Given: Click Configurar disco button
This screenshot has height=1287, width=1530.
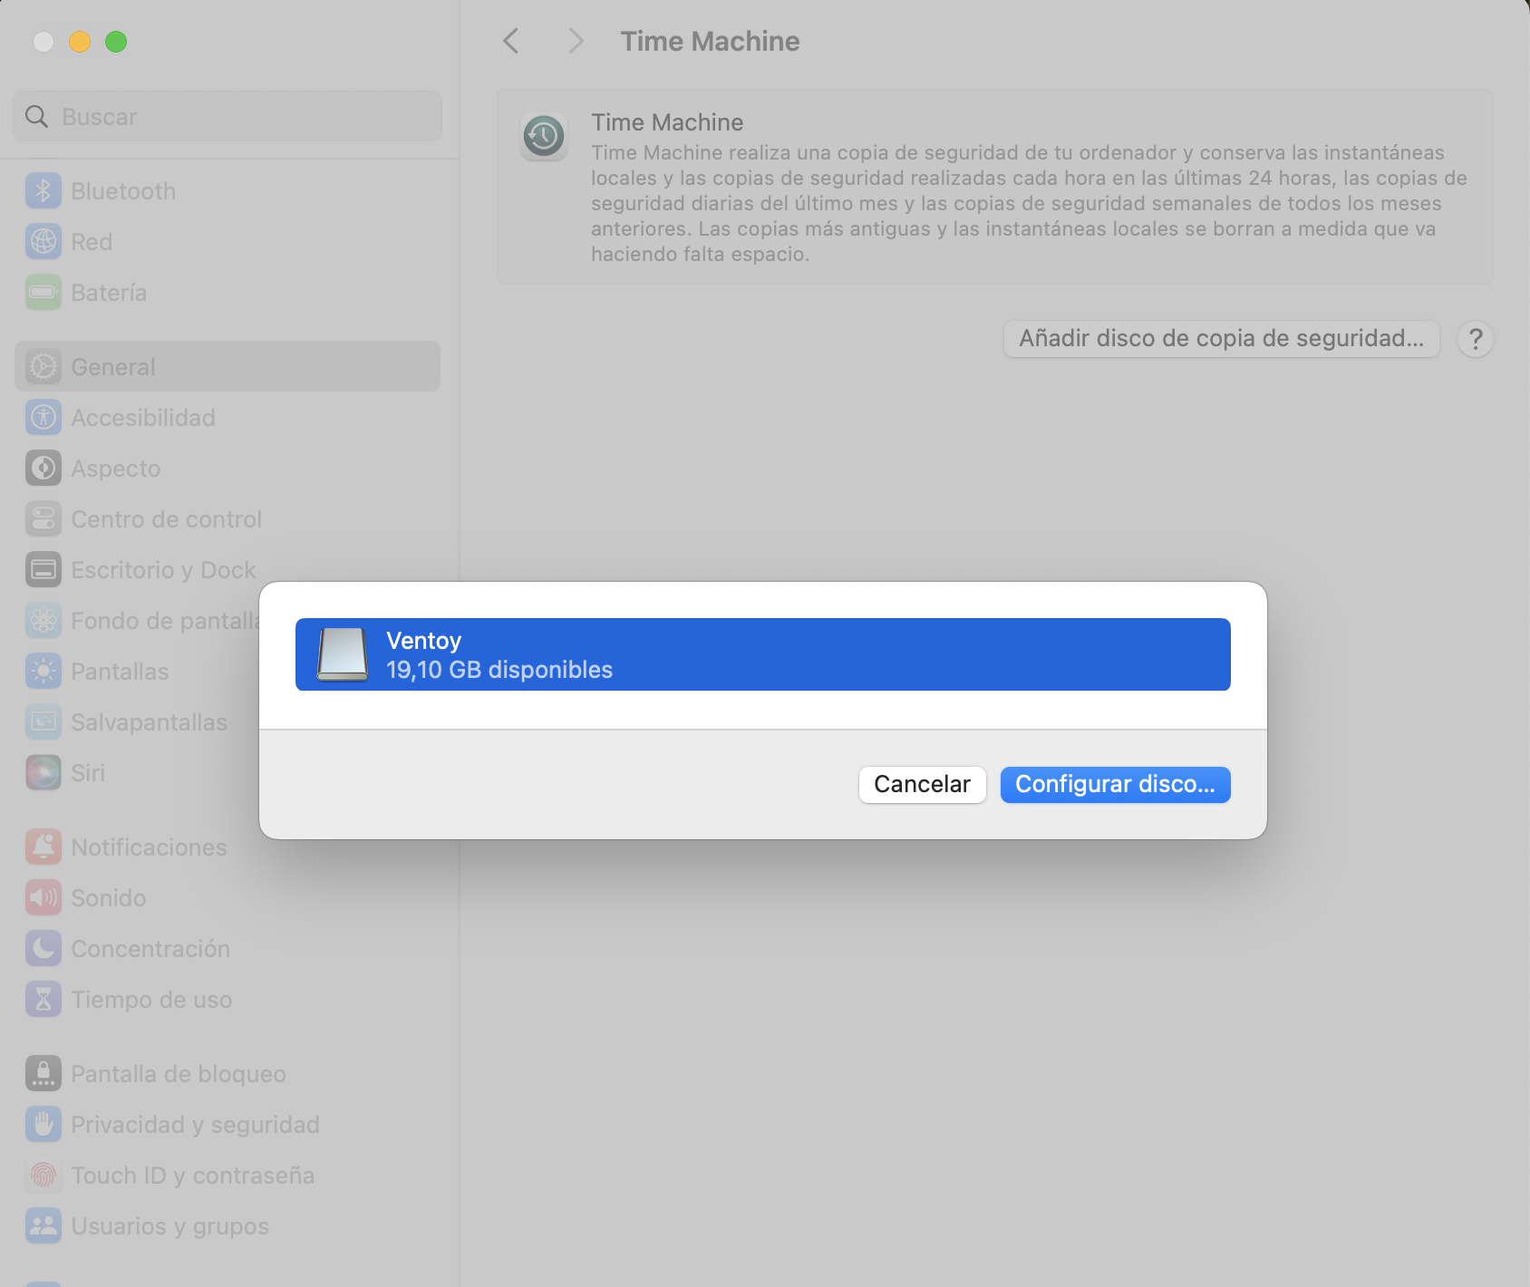Looking at the screenshot, I should coord(1115,785).
